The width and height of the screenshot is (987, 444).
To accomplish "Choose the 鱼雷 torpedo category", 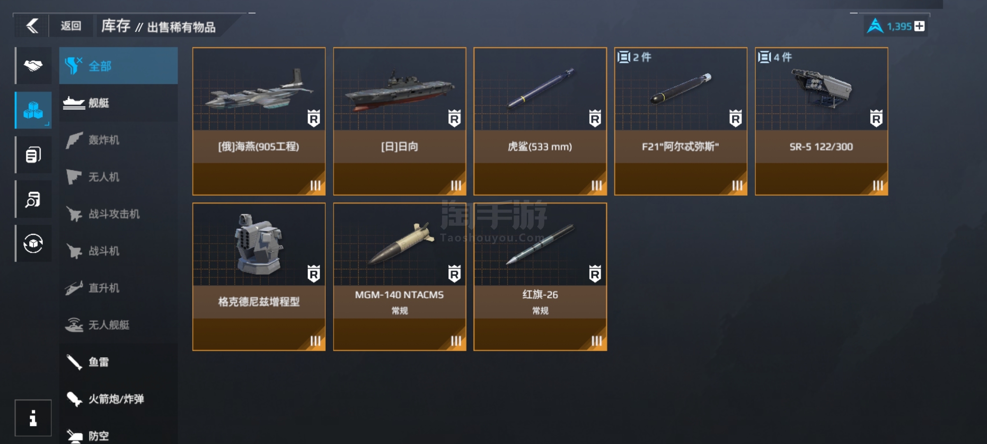I will pos(118,362).
